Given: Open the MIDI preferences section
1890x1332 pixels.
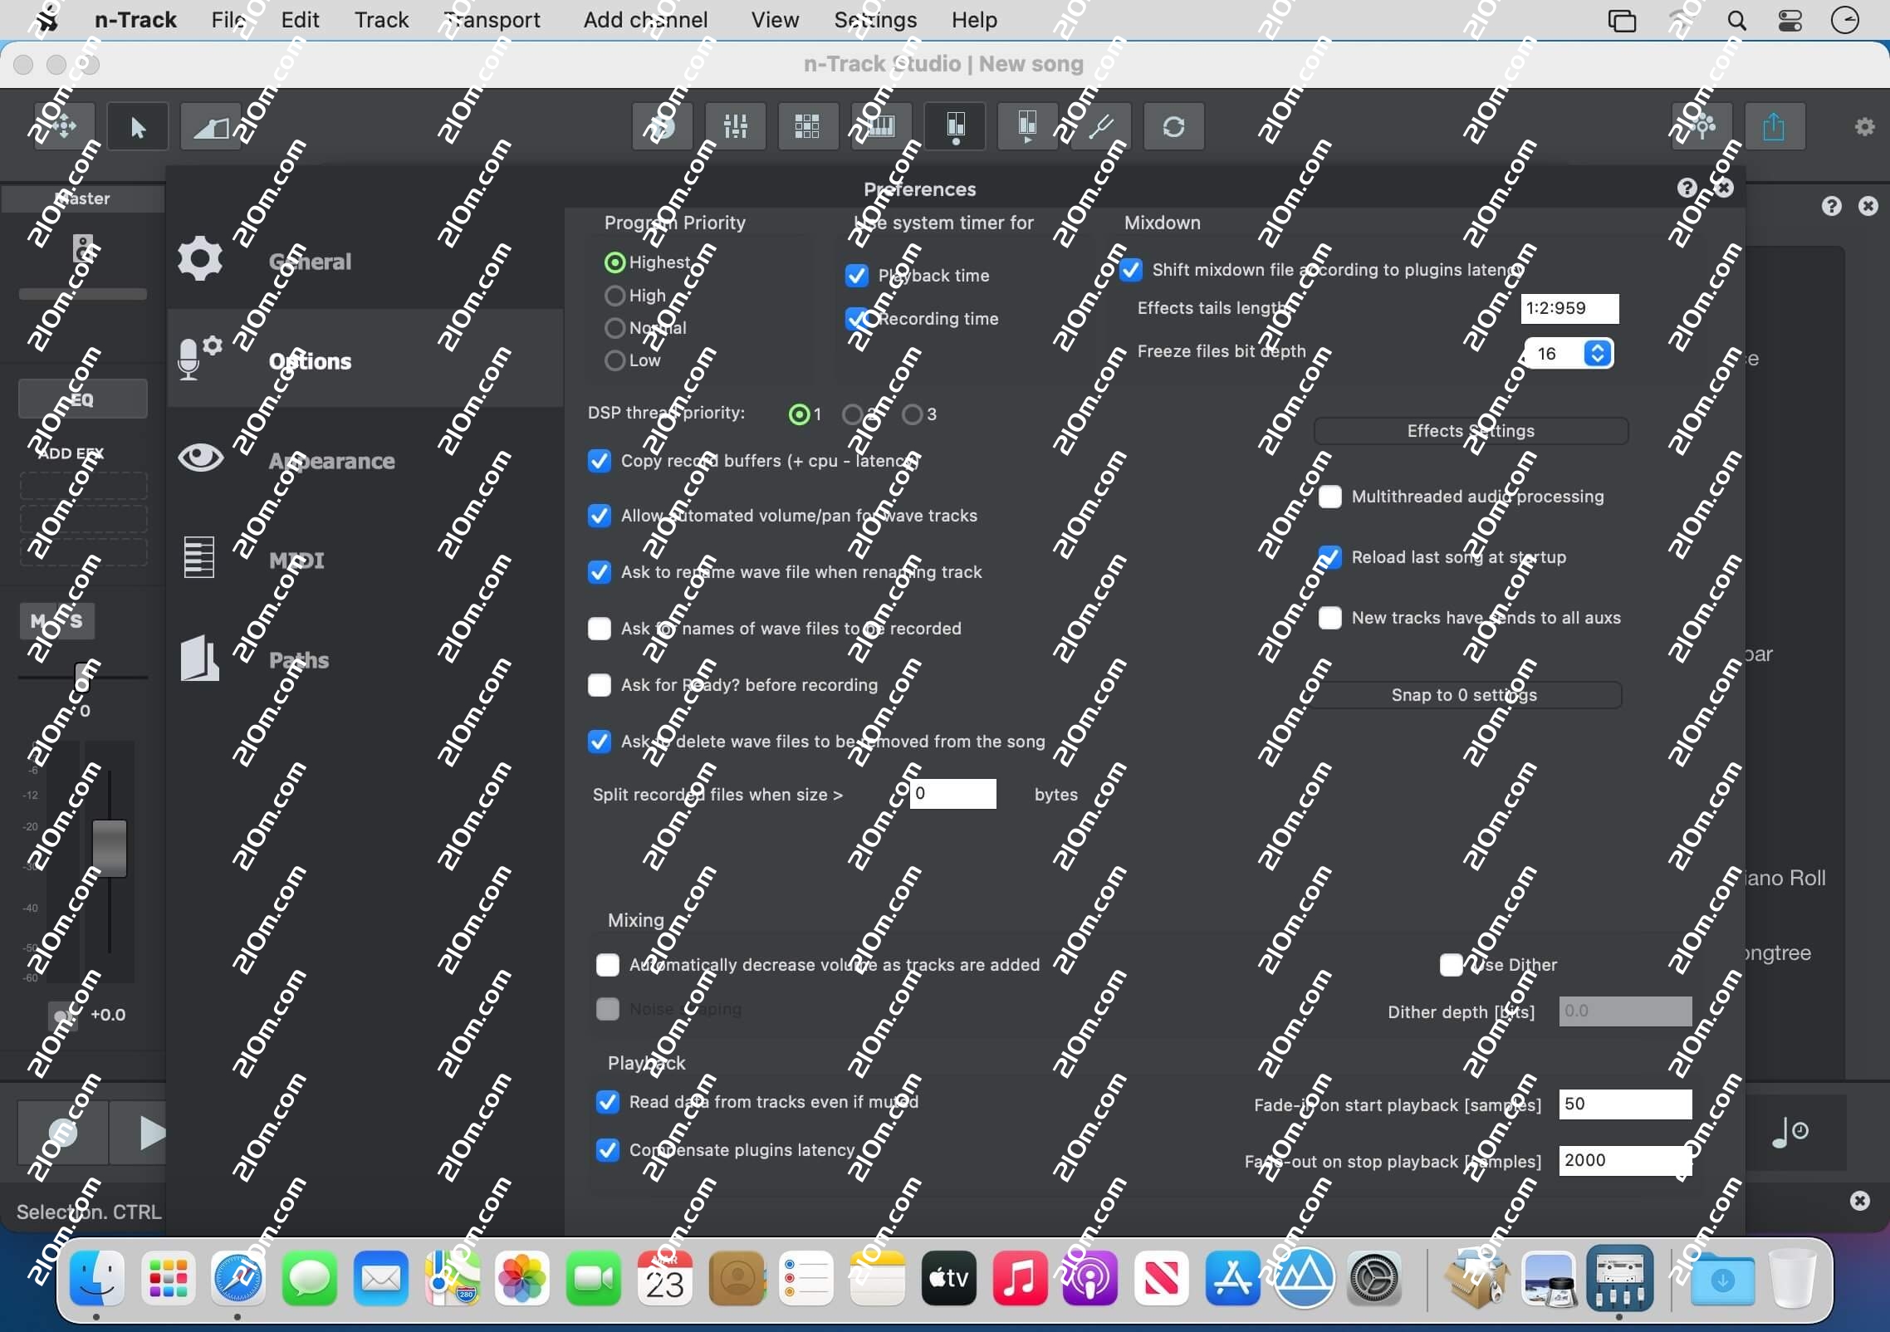Looking at the screenshot, I should pyautogui.click(x=296, y=561).
